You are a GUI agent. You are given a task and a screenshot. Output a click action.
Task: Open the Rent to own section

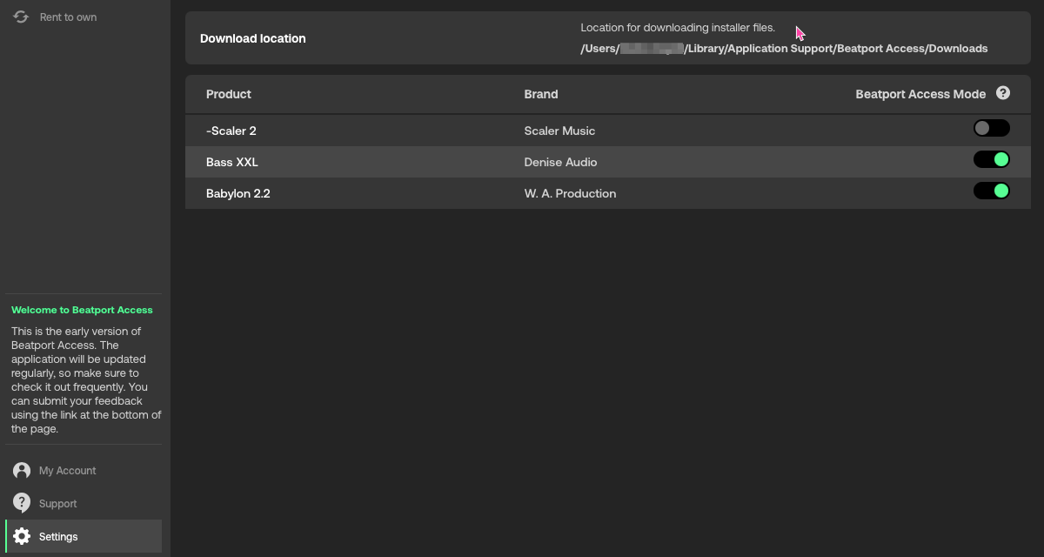pos(68,17)
